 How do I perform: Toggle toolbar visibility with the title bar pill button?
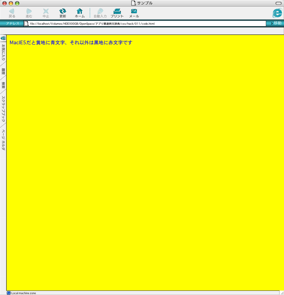pos(279,3)
